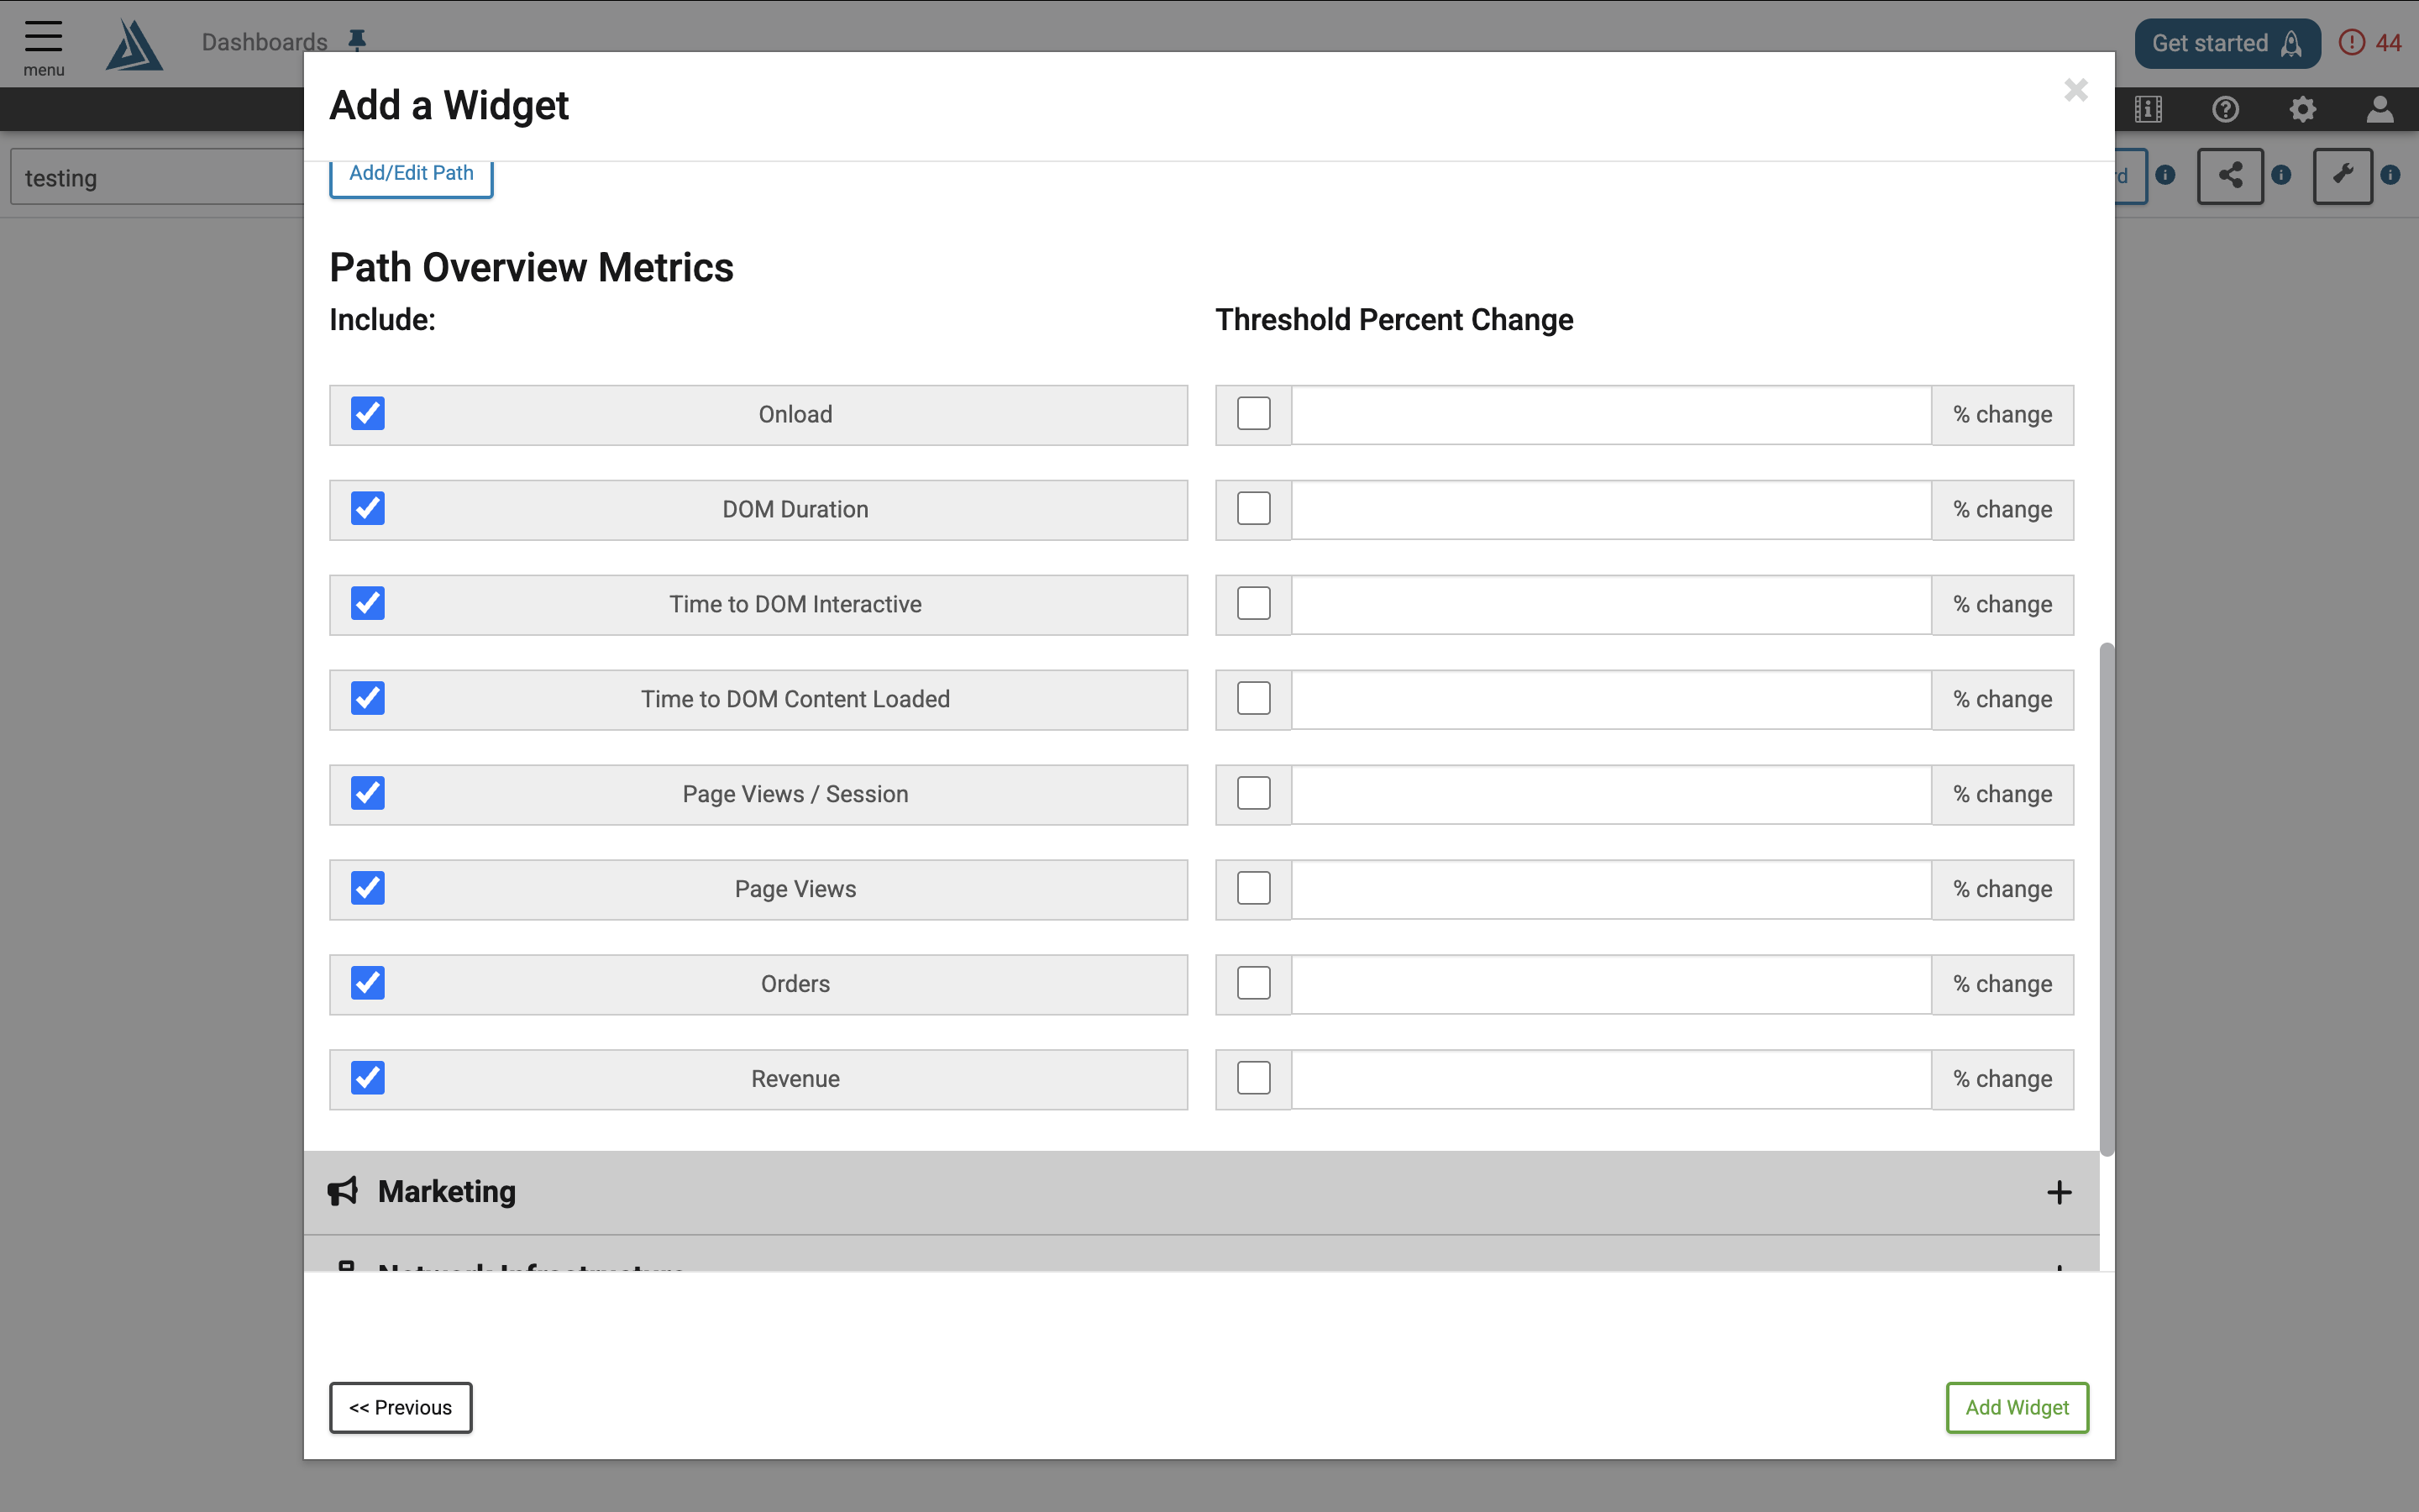The height and width of the screenshot is (1512, 2419).
Task: Click the Add/Edit Path button
Action: click(x=411, y=175)
